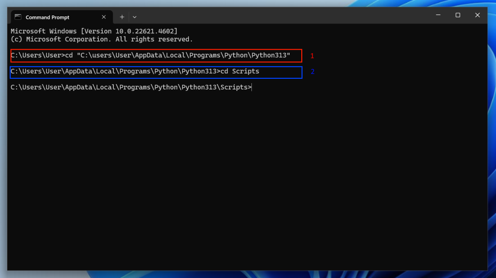Maximize the terminal window
This screenshot has width=496, height=278.
(x=458, y=15)
